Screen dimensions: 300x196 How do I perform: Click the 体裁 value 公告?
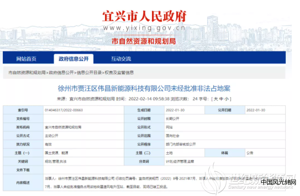[x=250, y=153]
